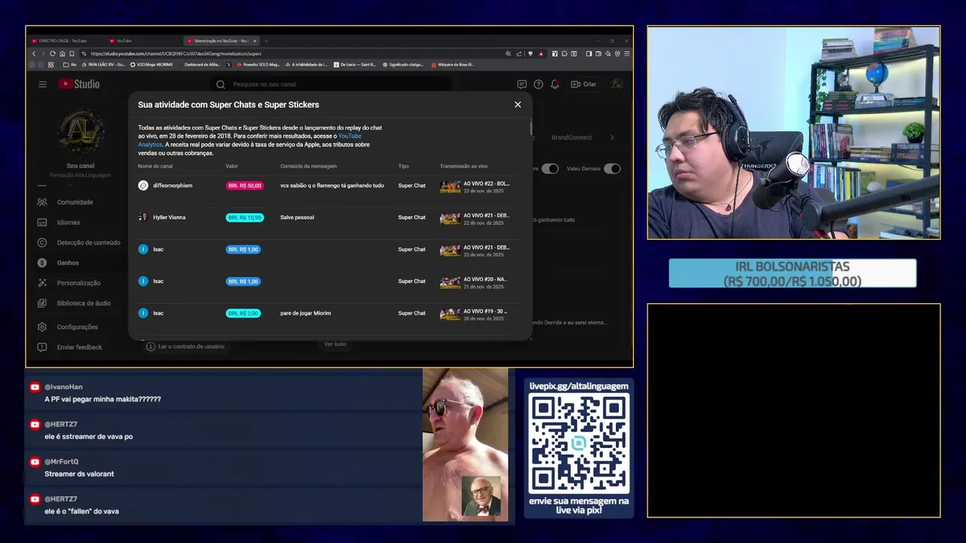The width and height of the screenshot is (966, 543).
Task: Click the dialog's vertical scrollbar
Action: (x=531, y=128)
